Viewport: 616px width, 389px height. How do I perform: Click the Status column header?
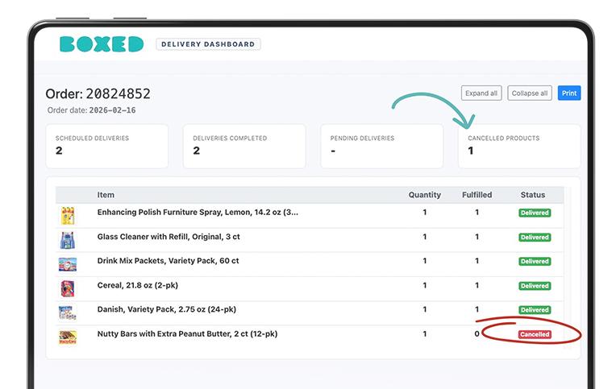[x=533, y=195]
